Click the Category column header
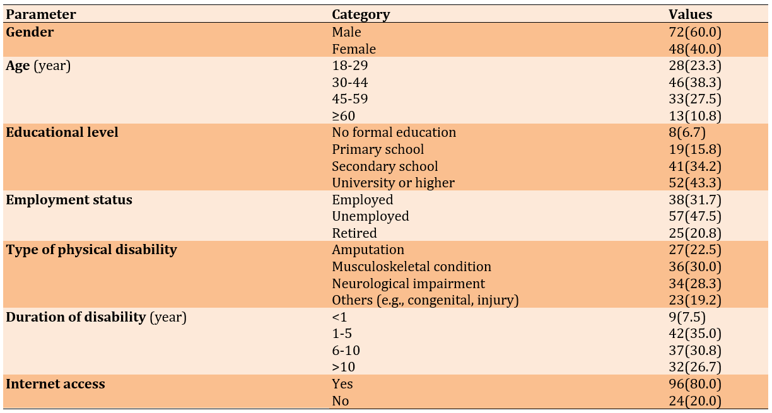Viewport: 772px width, 413px height. tap(361, 15)
